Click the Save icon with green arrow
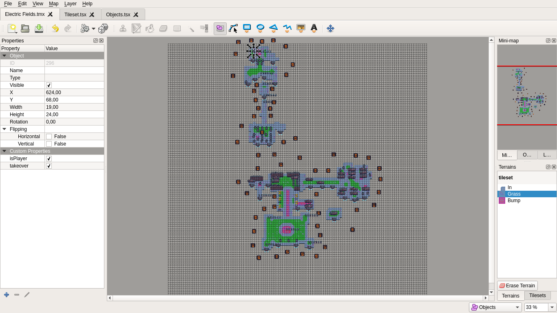 (x=39, y=28)
